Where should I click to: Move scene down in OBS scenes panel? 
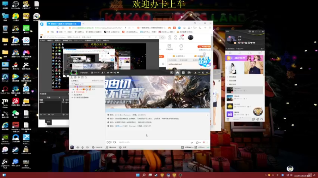click(53, 115)
